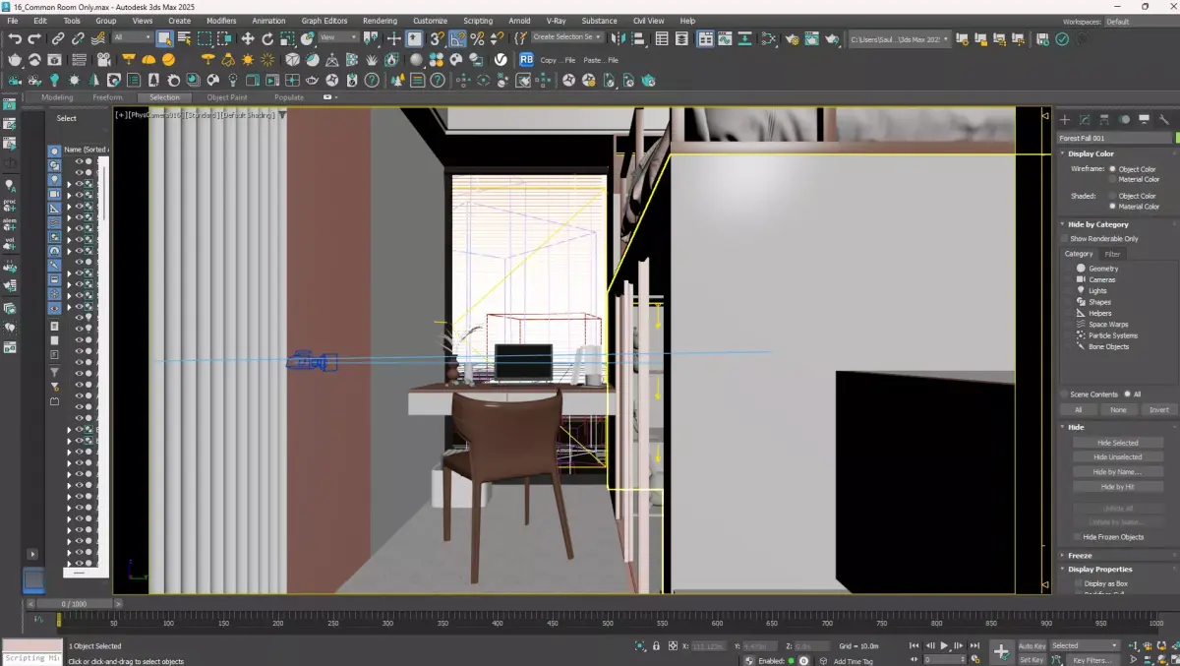This screenshot has height=666, width=1180.
Task: Click the Redo arrow icon
Action: point(34,38)
